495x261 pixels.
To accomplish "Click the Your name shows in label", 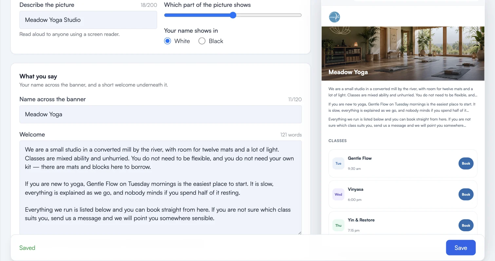I will tap(191, 31).
